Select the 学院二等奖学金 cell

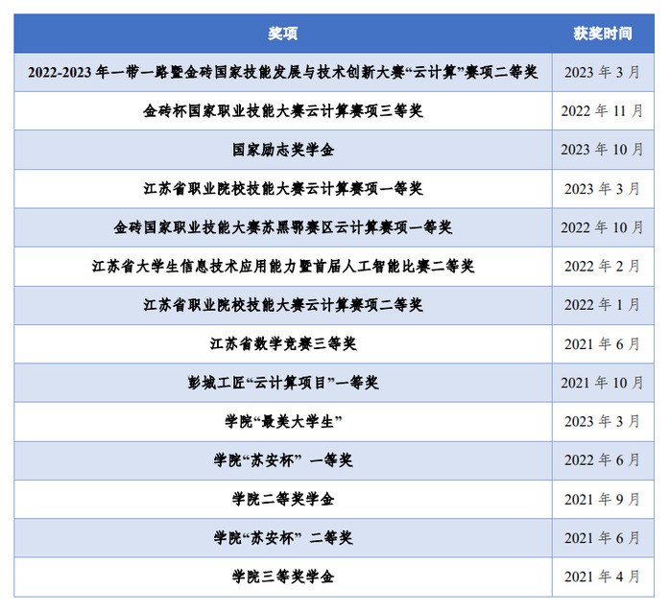(283, 499)
